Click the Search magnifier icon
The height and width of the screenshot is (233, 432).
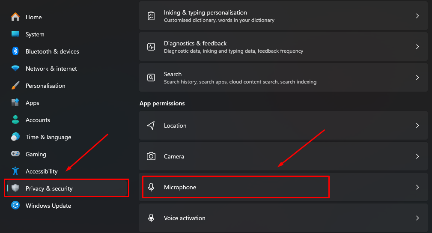(x=151, y=78)
